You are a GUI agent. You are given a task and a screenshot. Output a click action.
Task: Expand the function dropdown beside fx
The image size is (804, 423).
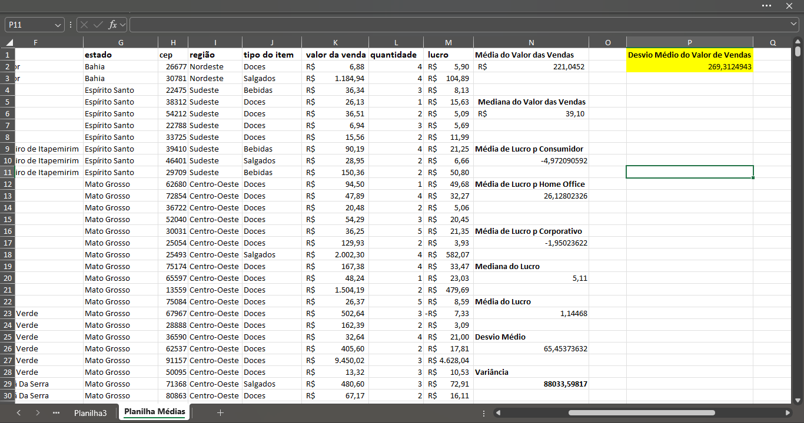click(x=122, y=25)
